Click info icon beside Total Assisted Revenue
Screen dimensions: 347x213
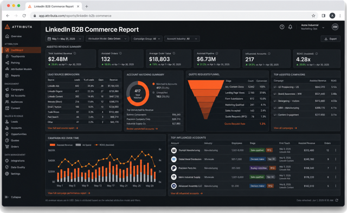coord(75,53)
